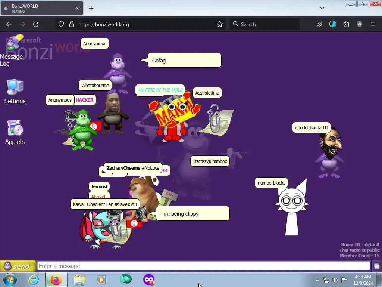The height and width of the screenshot is (287, 382).
Task: Launch Internet Explorer from the taskbar
Action: [x=33, y=280]
